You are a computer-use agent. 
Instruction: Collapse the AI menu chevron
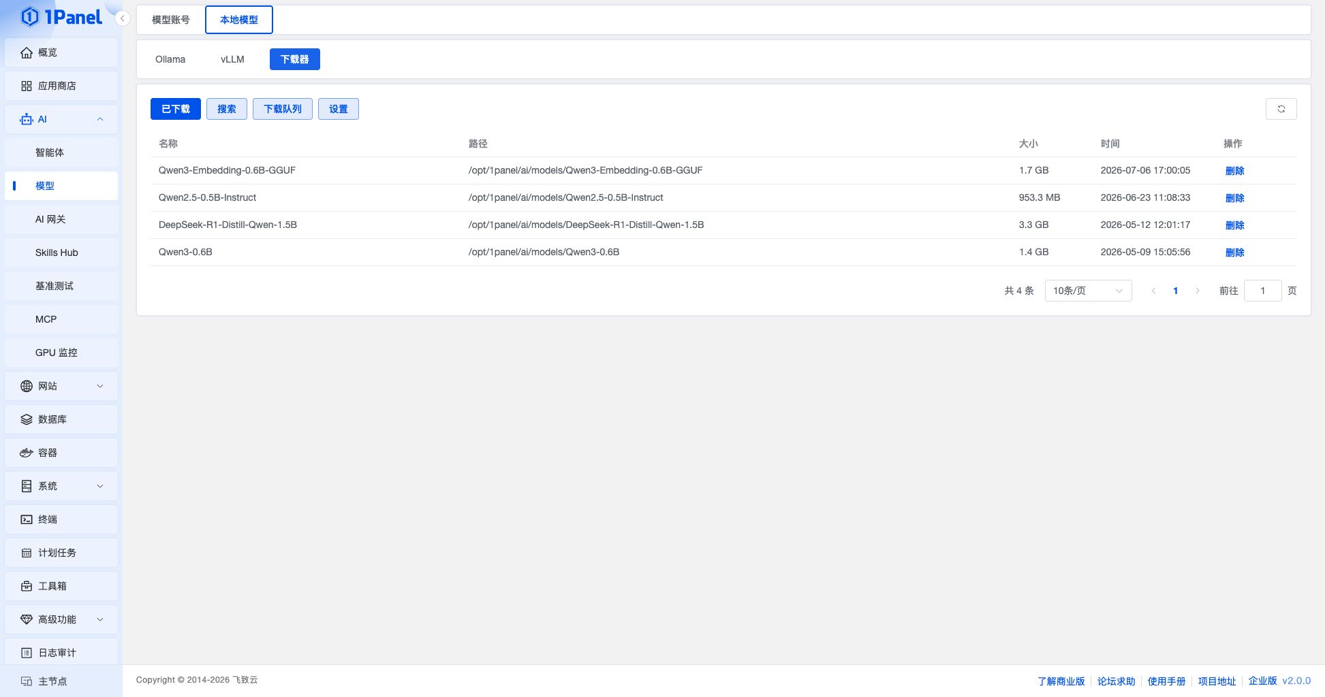click(x=100, y=119)
